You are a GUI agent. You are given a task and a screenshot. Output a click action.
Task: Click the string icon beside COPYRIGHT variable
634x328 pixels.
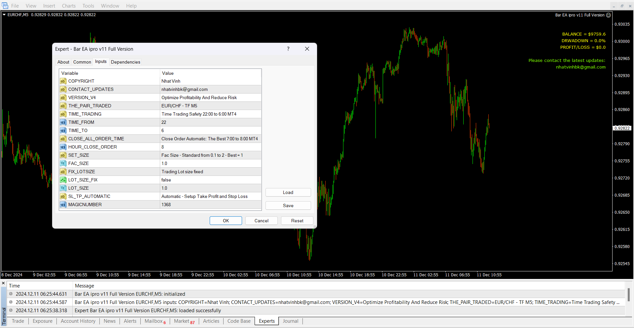63,81
